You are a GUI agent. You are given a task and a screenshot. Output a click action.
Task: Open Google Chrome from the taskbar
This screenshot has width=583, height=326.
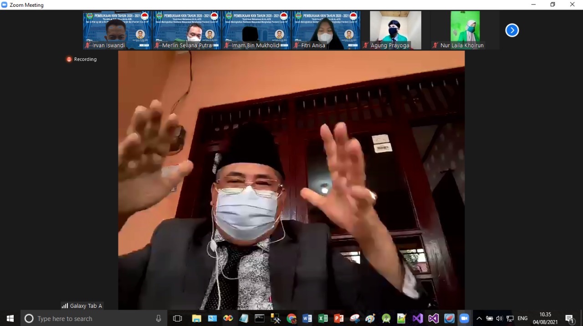pos(291,318)
